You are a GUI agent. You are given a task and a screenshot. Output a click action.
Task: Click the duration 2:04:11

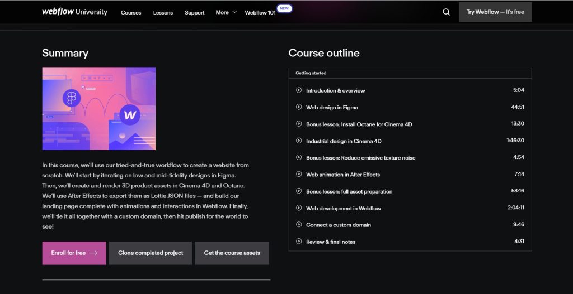[x=515, y=208]
